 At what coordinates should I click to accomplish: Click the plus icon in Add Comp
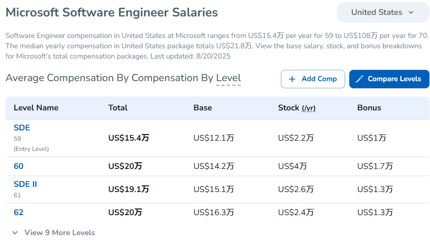292,79
